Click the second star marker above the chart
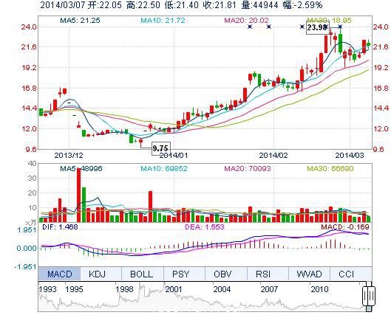Viewport: 391px width, 315px height. click(269, 27)
